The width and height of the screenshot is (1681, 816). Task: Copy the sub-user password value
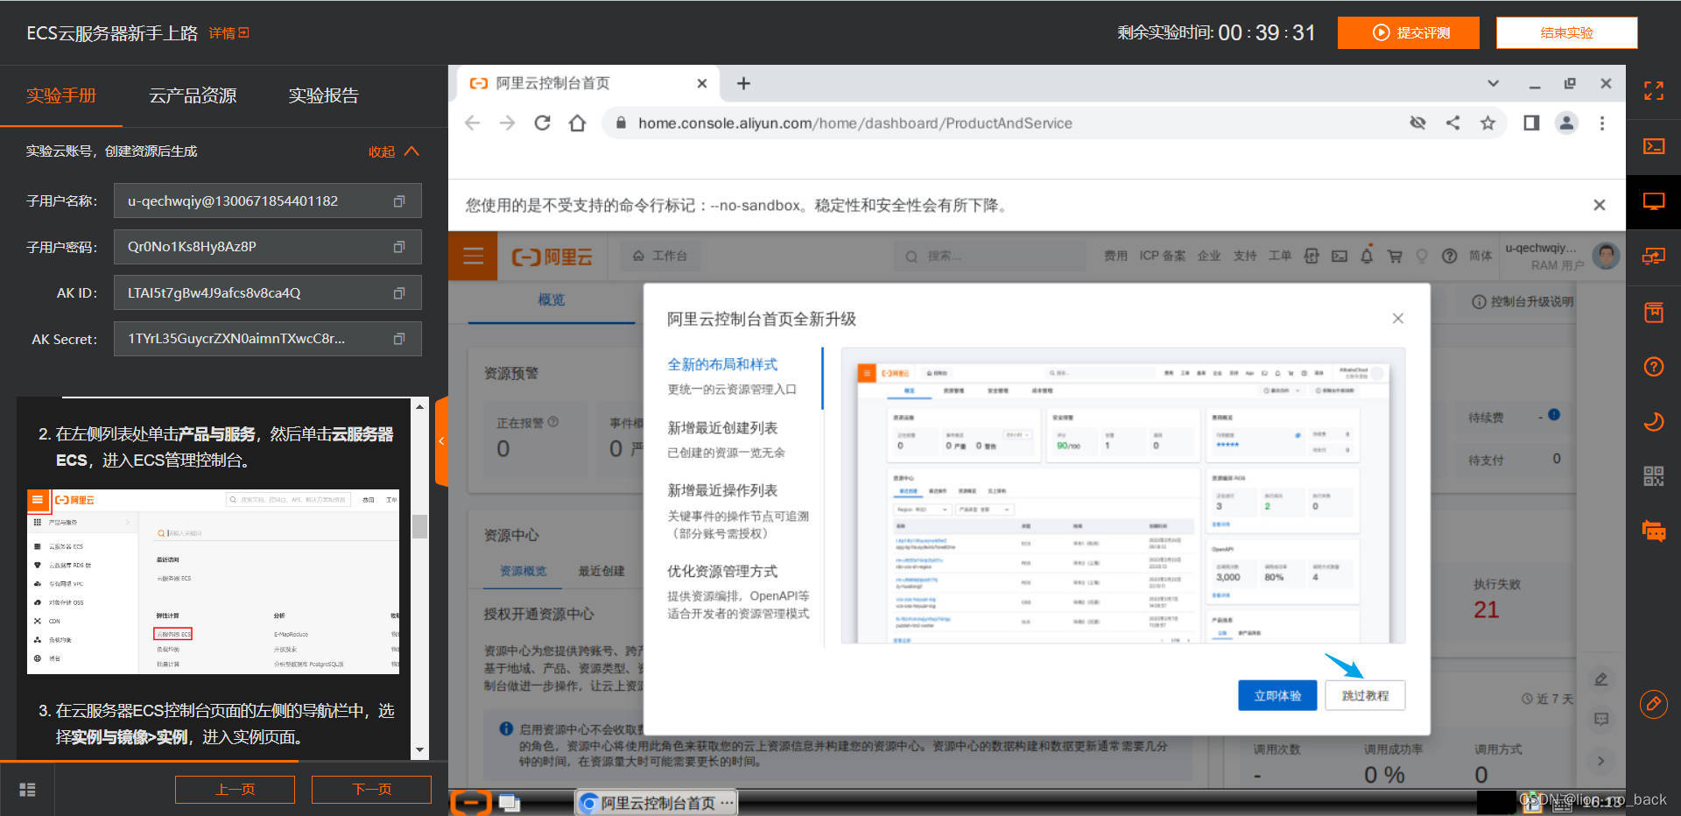pyautogui.click(x=399, y=247)
